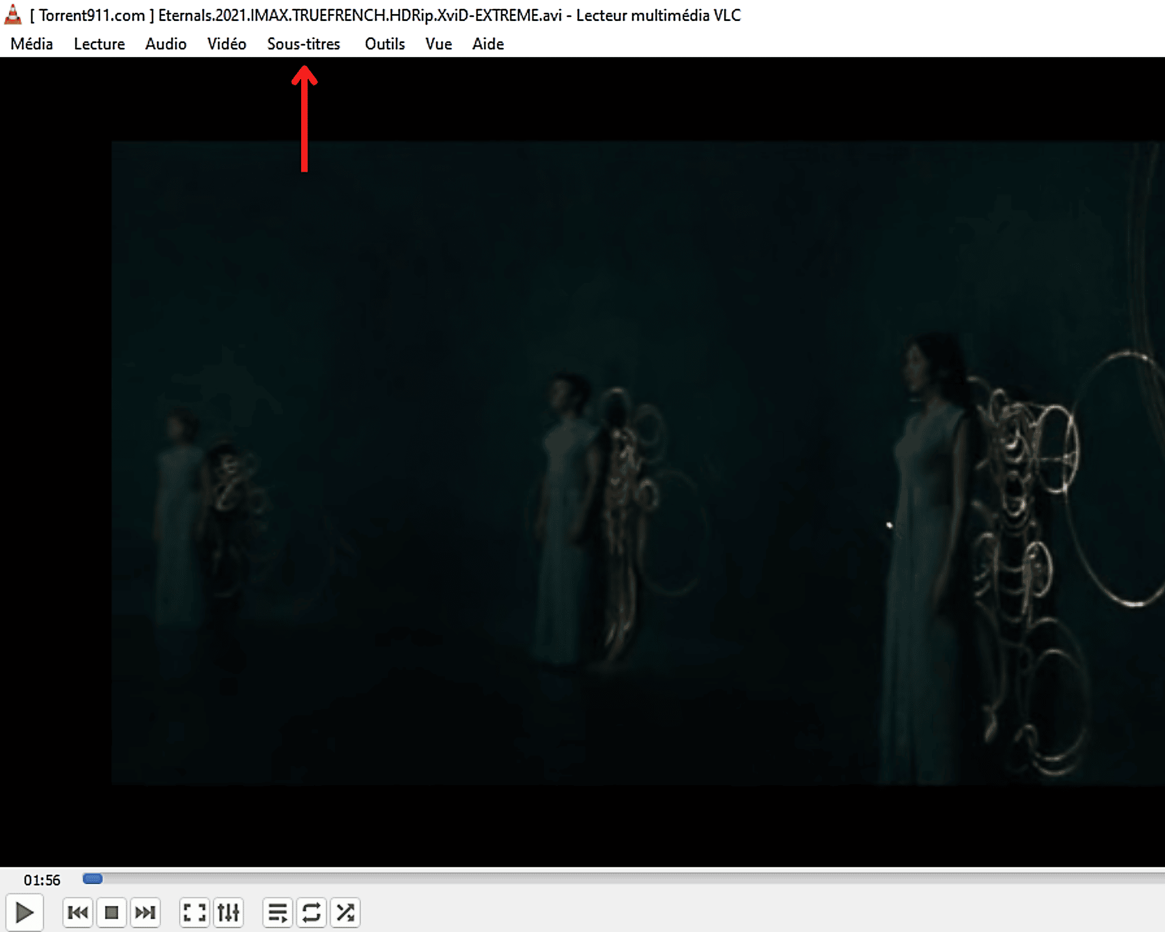Skip to the next media track
The height and width of the screenshot is (932, 1165).
click(x=145, y=912)
